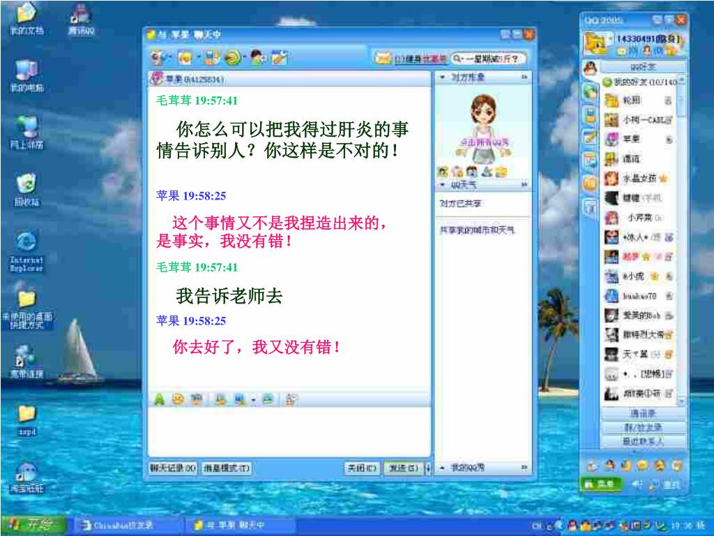This screenshot has width=714, height=536.
Task: Click the green sidebar tab below penguin
Action: click(590, 93)
